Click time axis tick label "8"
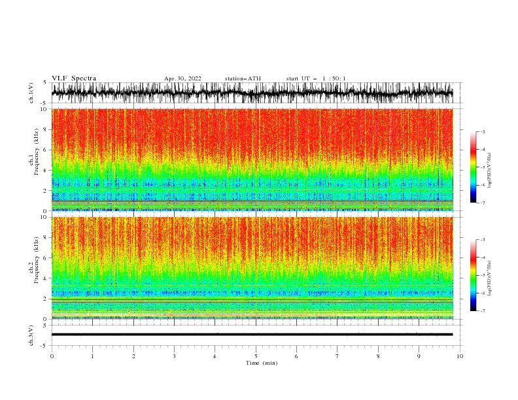The image size is (518, 400). [x=378, y=356]
